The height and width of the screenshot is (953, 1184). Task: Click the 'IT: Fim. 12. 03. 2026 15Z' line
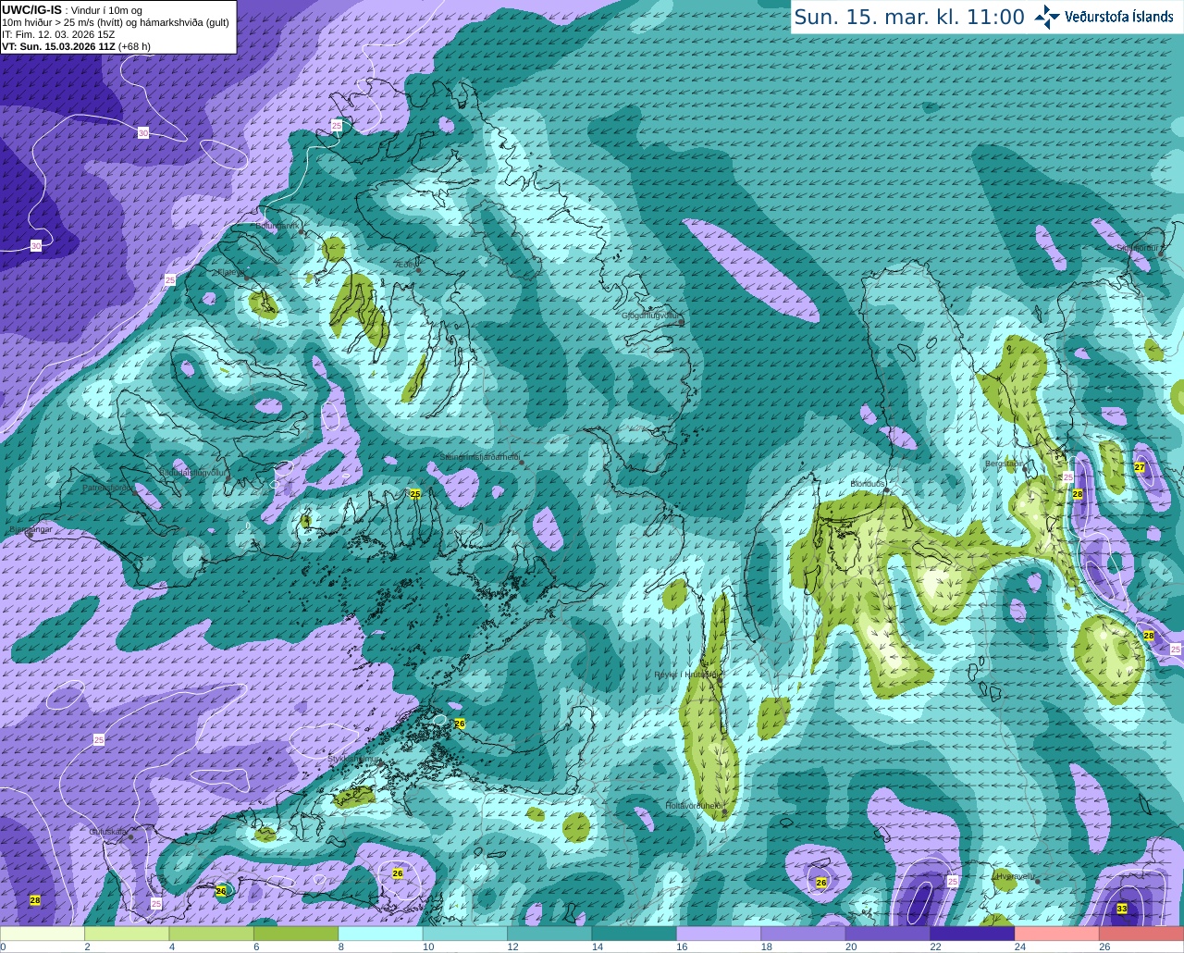click(58, 34)
